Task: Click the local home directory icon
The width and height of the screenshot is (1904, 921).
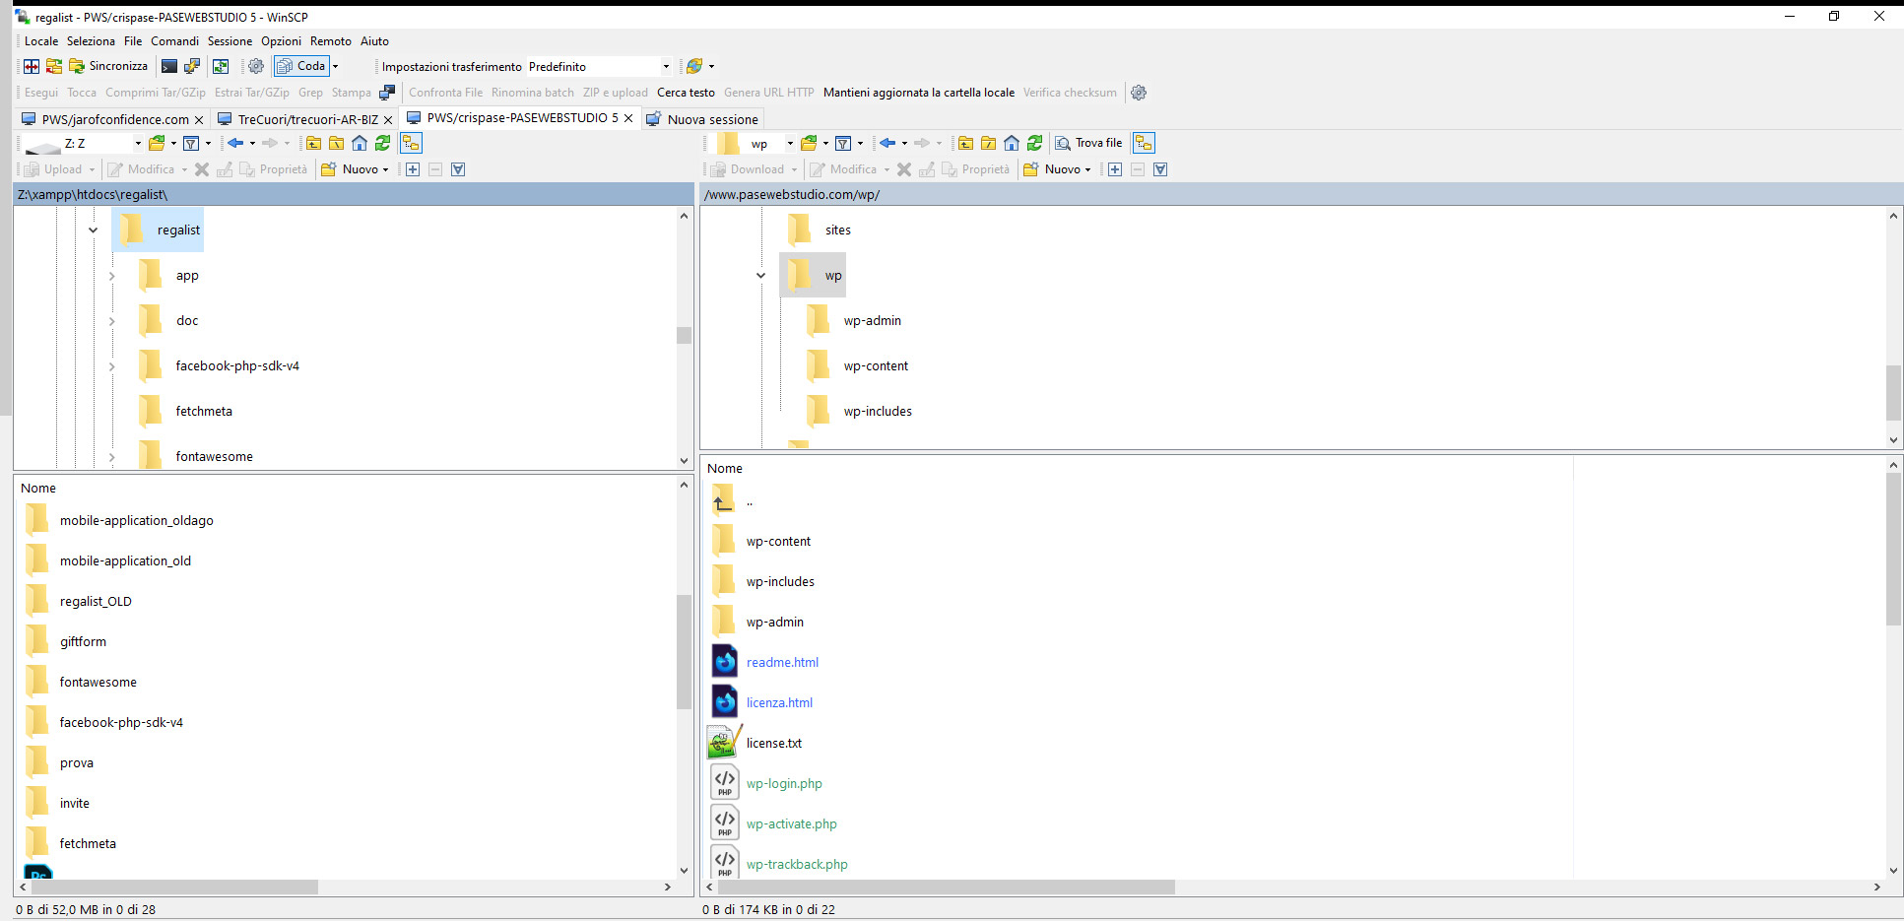Action: click(x=360, y=143)
